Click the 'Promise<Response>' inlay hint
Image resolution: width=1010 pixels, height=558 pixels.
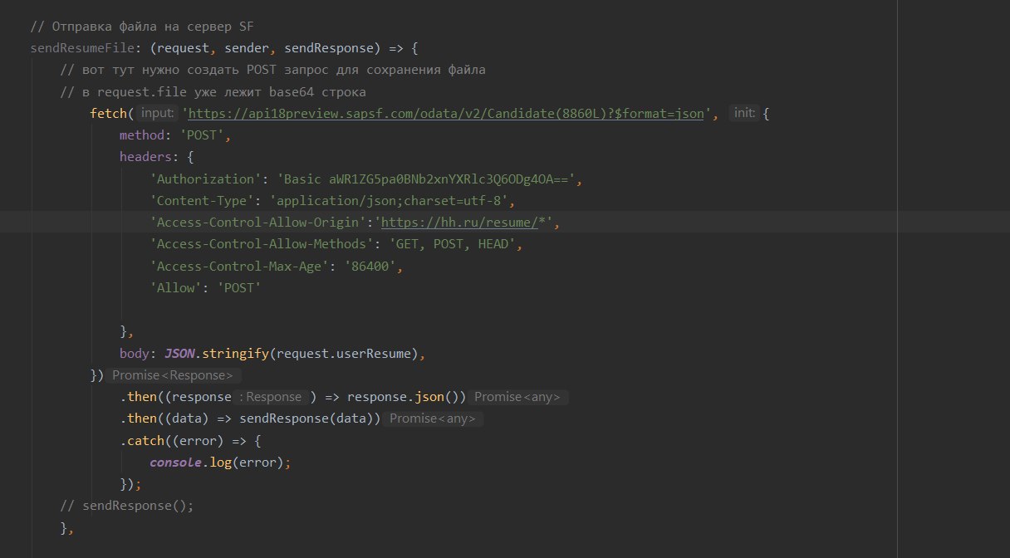click(174, 375)
